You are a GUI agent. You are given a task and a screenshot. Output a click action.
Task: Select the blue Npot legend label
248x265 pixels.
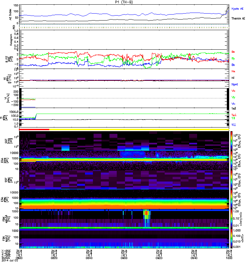point(234,84)
